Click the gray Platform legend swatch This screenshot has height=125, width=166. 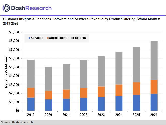72,38
